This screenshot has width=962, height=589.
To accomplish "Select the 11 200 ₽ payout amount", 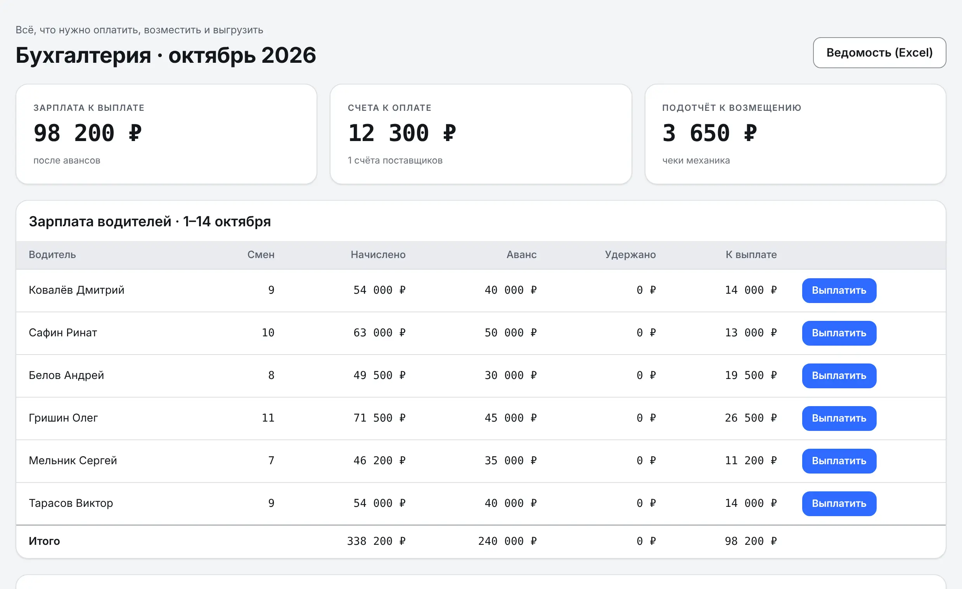I will pos(751,460).
